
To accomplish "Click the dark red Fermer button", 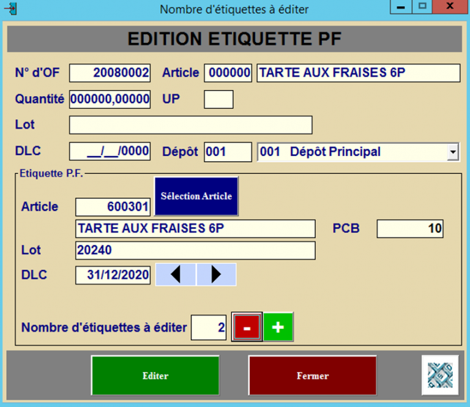I will point(312,376).
